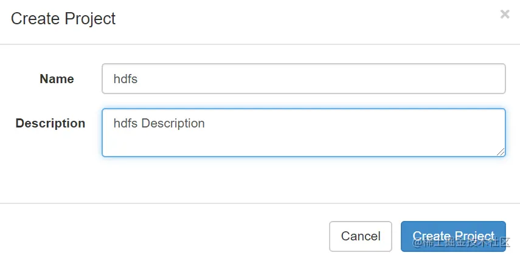
Task: Place cursor at the end of 'hdfs Description'
Action: tap(206, 123)
